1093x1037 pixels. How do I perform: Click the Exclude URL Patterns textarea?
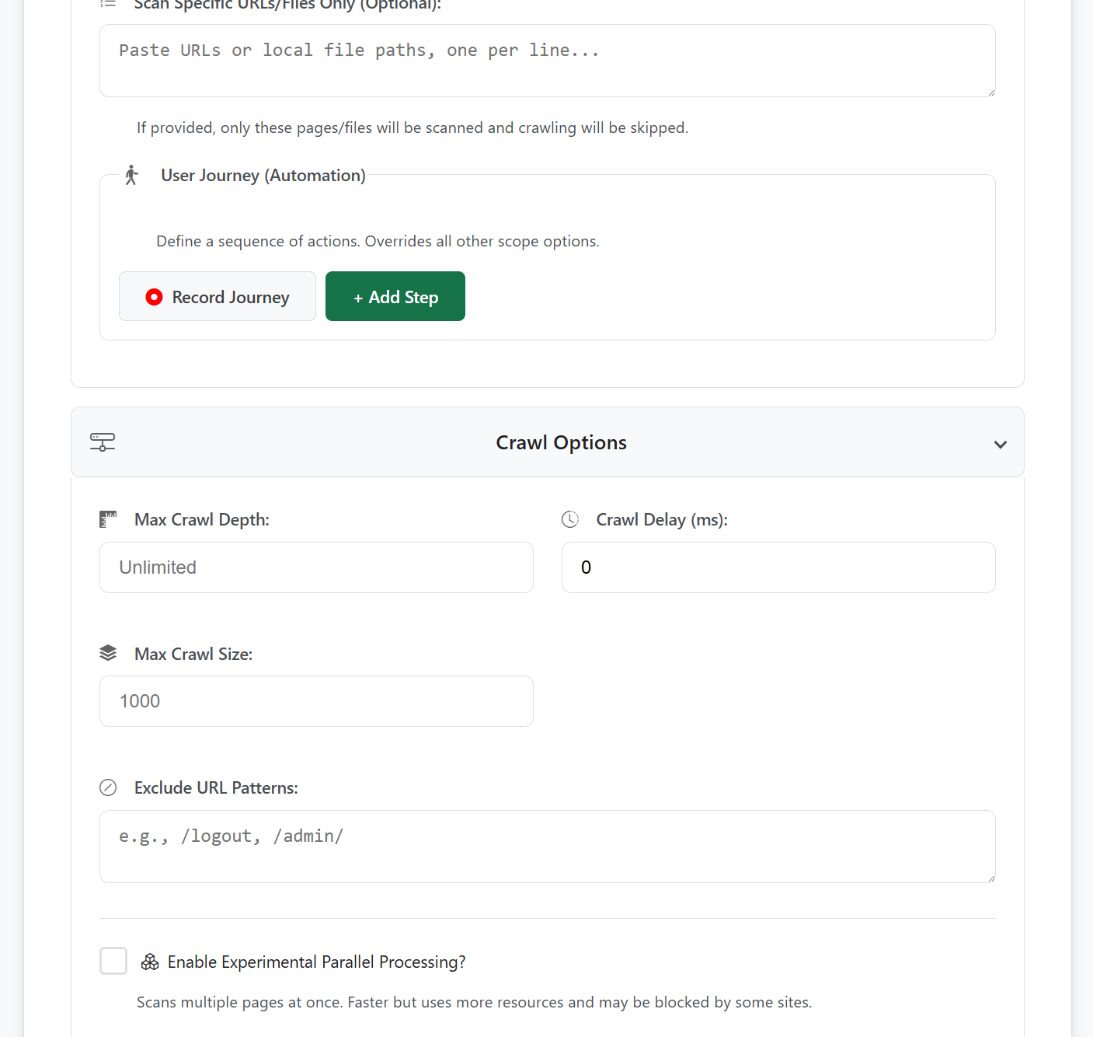(547, 847)
